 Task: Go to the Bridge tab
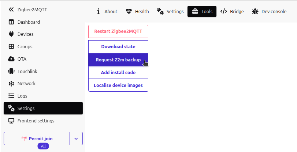pyautogui.click(x=232, y=12)
